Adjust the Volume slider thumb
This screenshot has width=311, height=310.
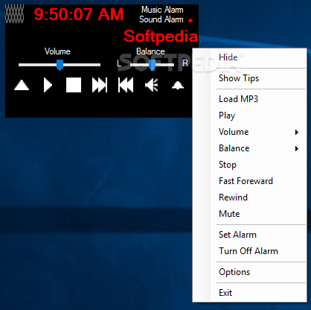coord(60,65)
